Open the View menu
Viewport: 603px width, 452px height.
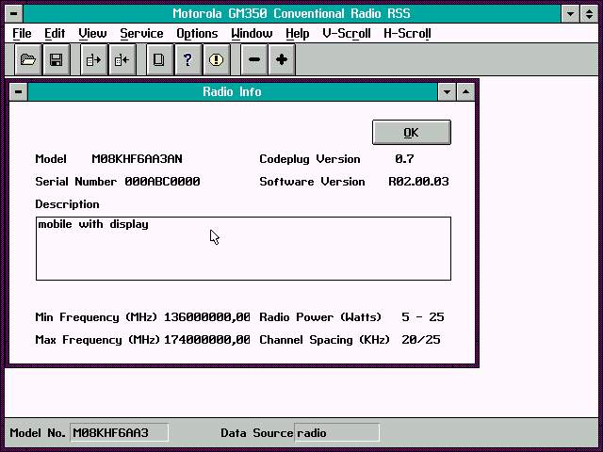tap(92, 34)
